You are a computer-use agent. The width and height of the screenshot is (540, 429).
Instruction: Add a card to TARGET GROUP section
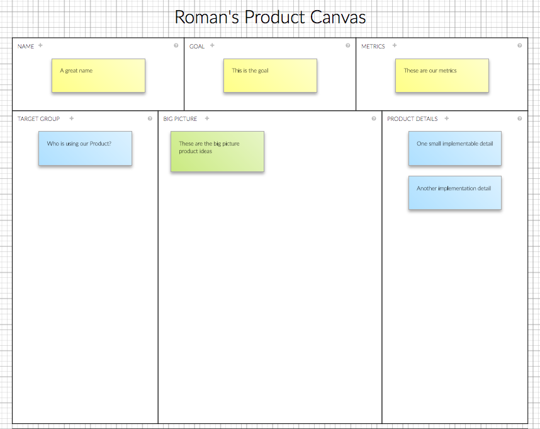(72, 118)
